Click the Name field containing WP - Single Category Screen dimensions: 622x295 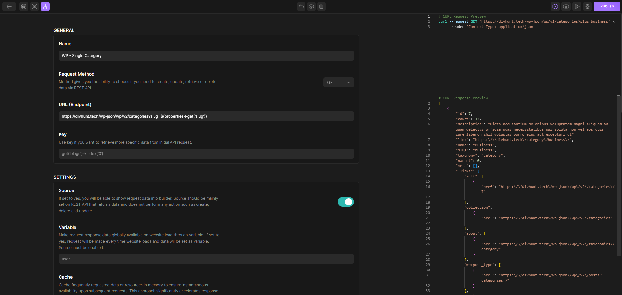click(206, 56)
